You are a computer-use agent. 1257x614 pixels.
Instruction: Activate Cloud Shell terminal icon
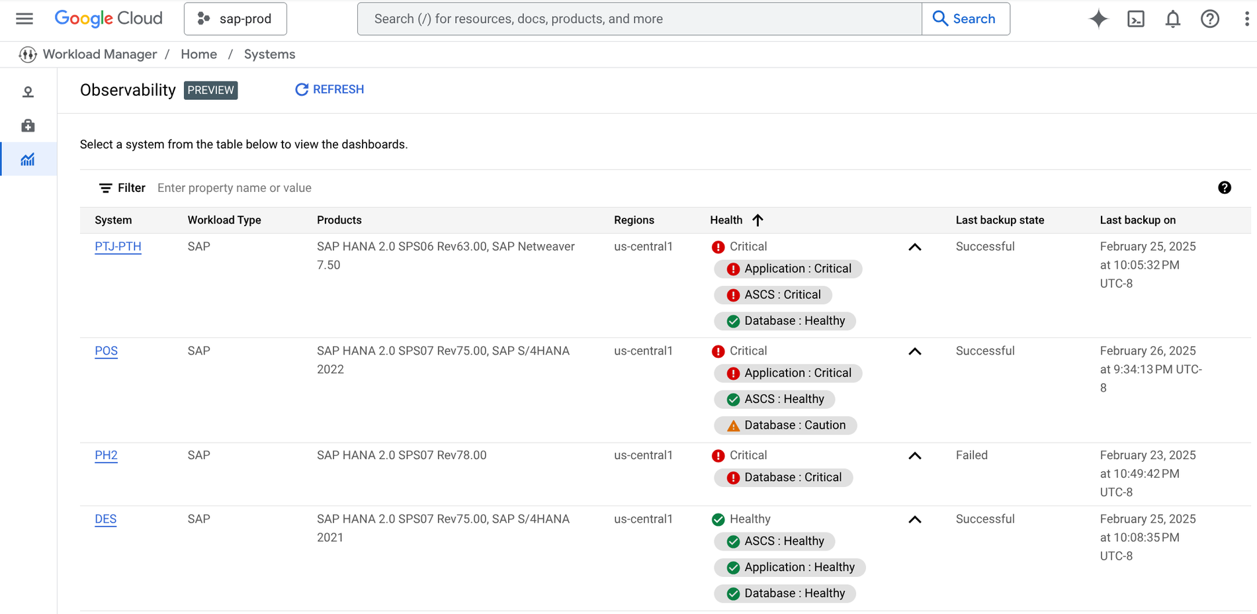pos(1136,19)
